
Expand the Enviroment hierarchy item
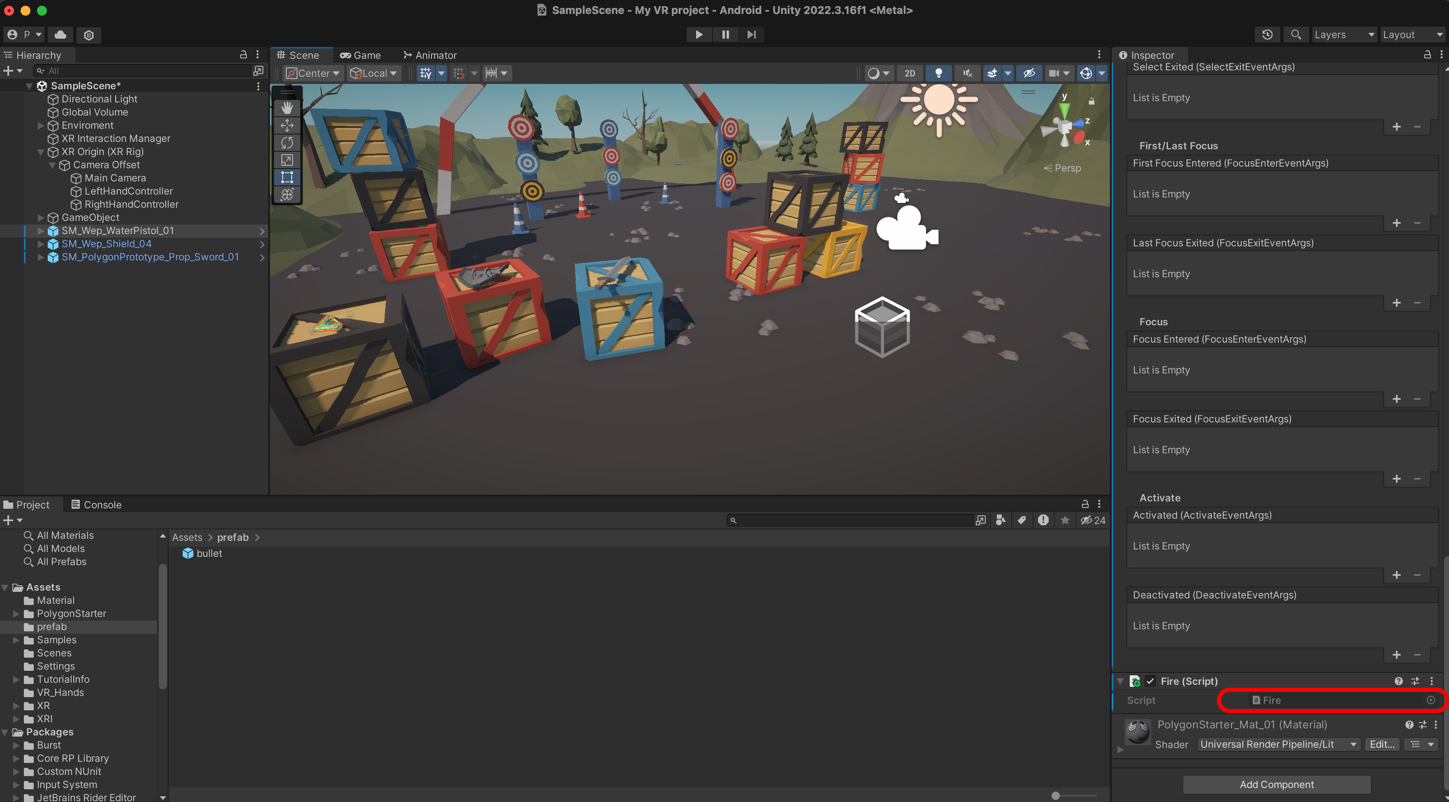(40, 125)
